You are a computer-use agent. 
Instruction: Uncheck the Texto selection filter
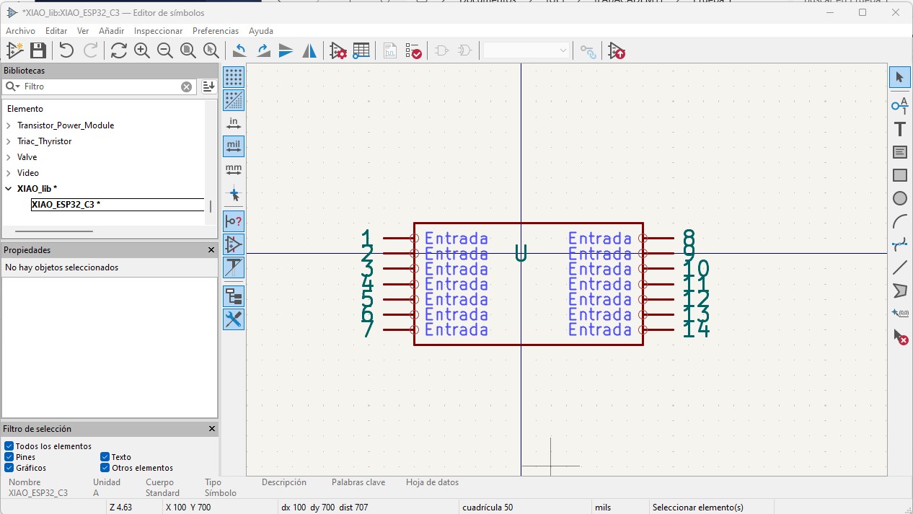point(105,457)
